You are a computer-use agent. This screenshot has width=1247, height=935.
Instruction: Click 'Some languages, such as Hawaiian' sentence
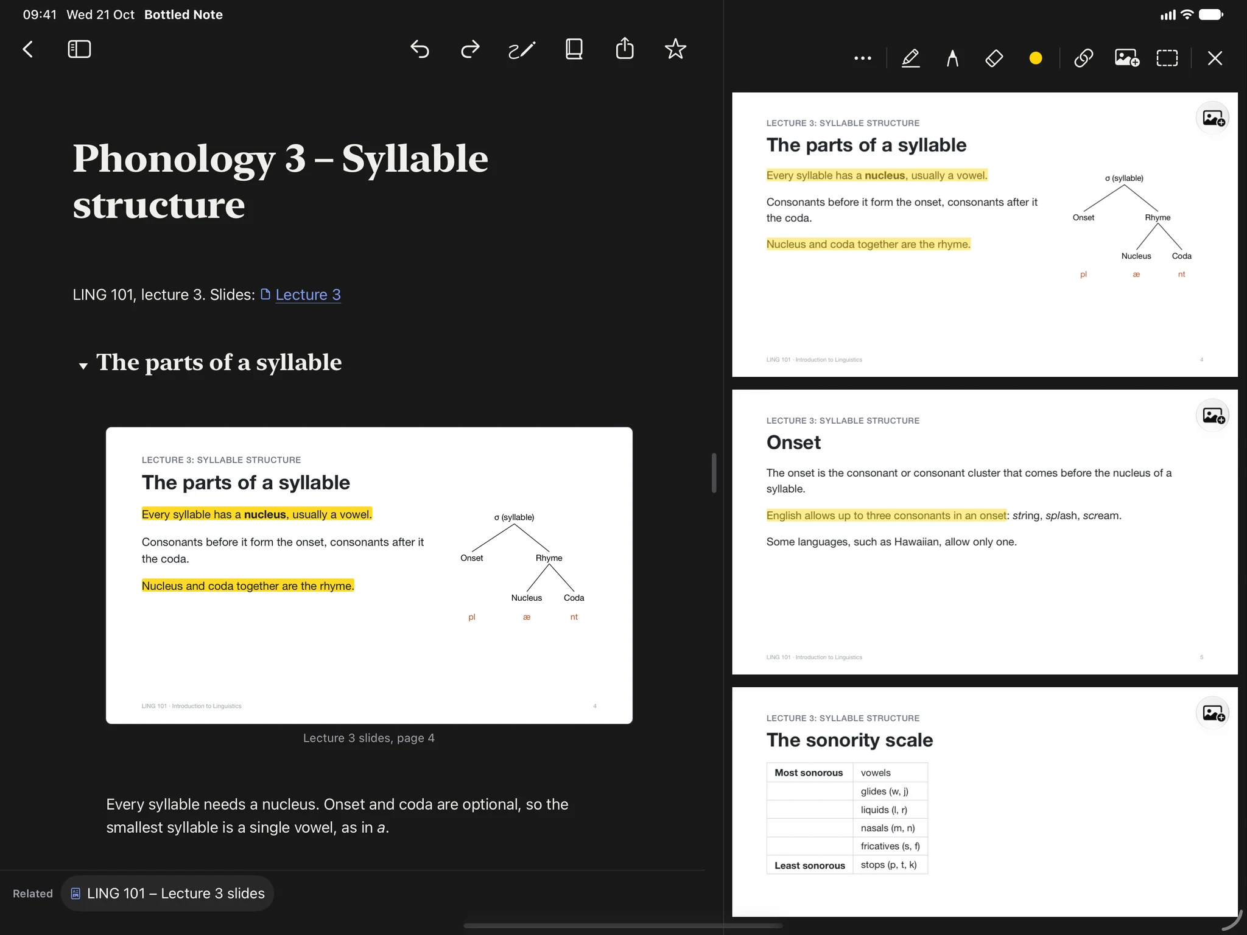[891, 542]
